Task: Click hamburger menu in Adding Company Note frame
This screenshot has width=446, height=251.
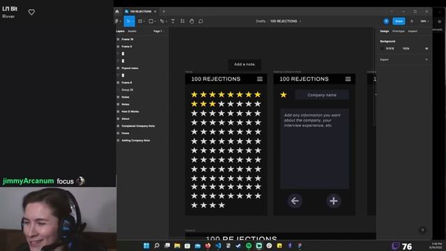Action: (348, 79)
